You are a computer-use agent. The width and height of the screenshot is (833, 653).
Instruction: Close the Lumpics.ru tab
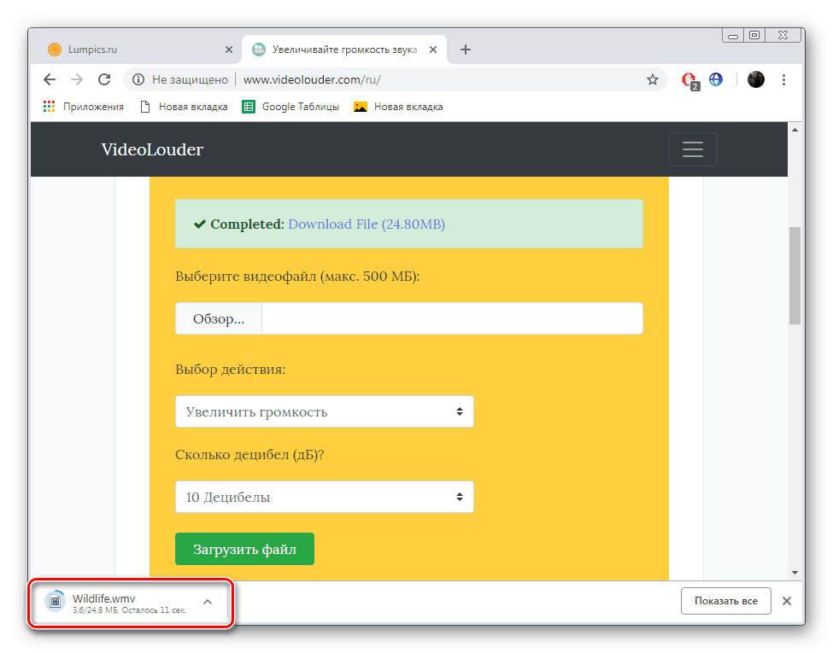pyautogui.click(x=229, y=50)
